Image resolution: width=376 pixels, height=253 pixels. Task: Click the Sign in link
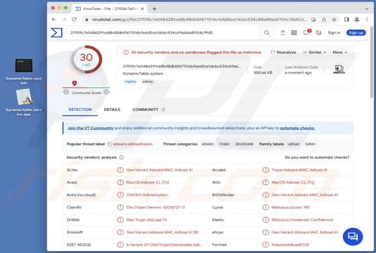tap(334, 33)
